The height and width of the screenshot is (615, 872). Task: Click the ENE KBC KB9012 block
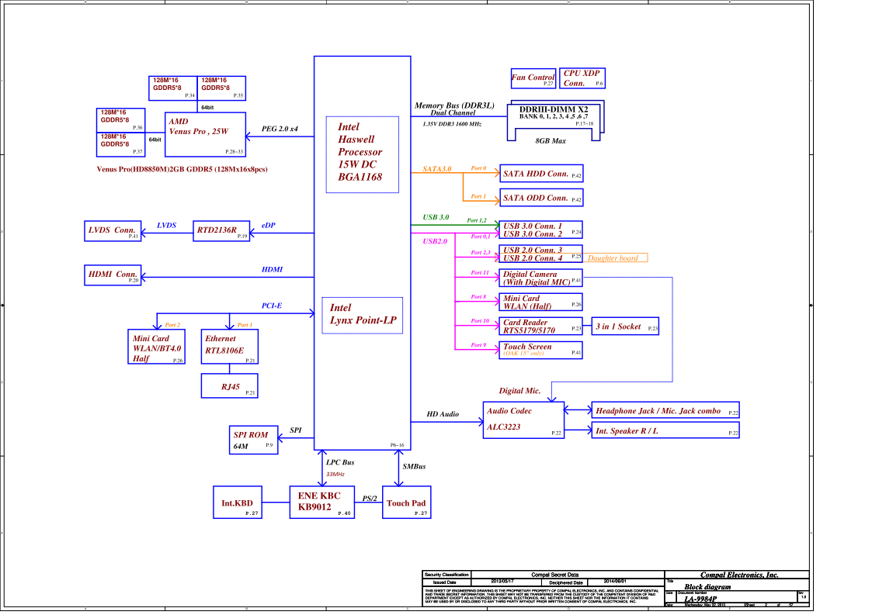click(x=322, y=502)
